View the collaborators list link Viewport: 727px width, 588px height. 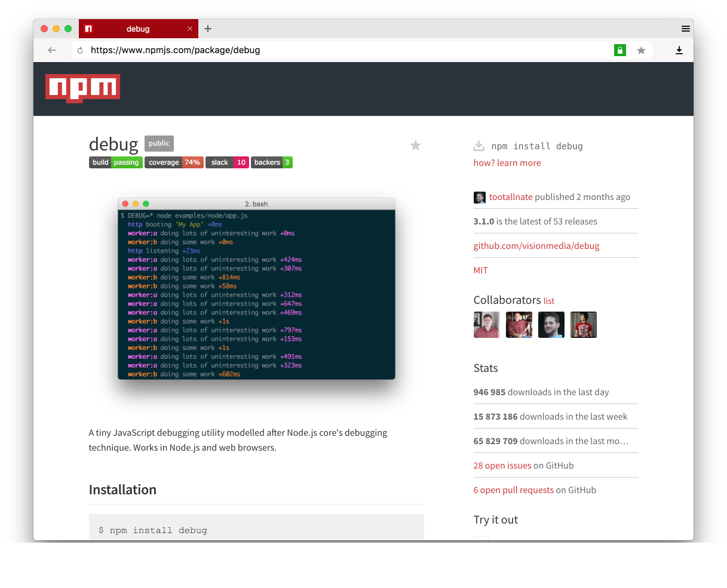[x=549, y=301]
